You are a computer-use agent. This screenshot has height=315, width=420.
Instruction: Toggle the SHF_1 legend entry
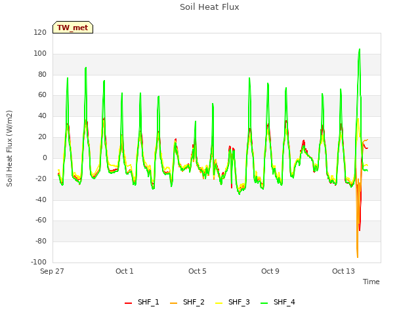[x=142, y=302]
